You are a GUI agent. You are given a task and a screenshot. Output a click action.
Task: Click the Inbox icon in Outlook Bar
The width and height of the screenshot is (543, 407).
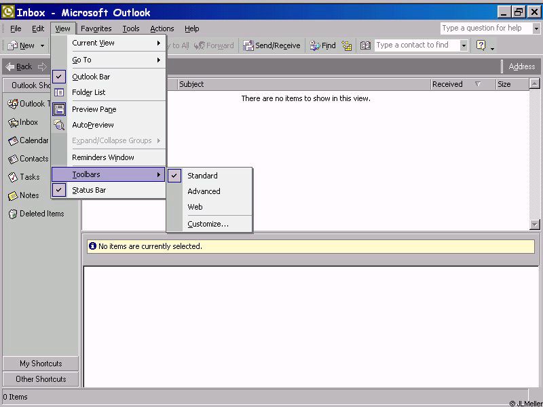[x=14, y=123]
